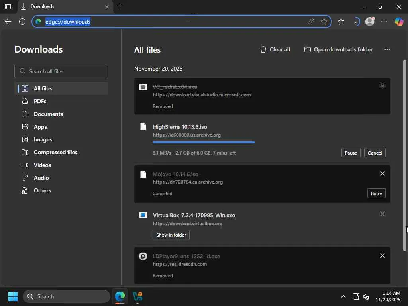
Task: Open the user profile avatar
Action: click(x=370, y=22)
